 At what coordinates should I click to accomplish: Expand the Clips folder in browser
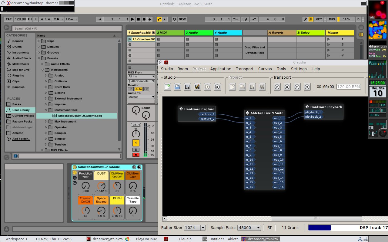tap(38, 41)
